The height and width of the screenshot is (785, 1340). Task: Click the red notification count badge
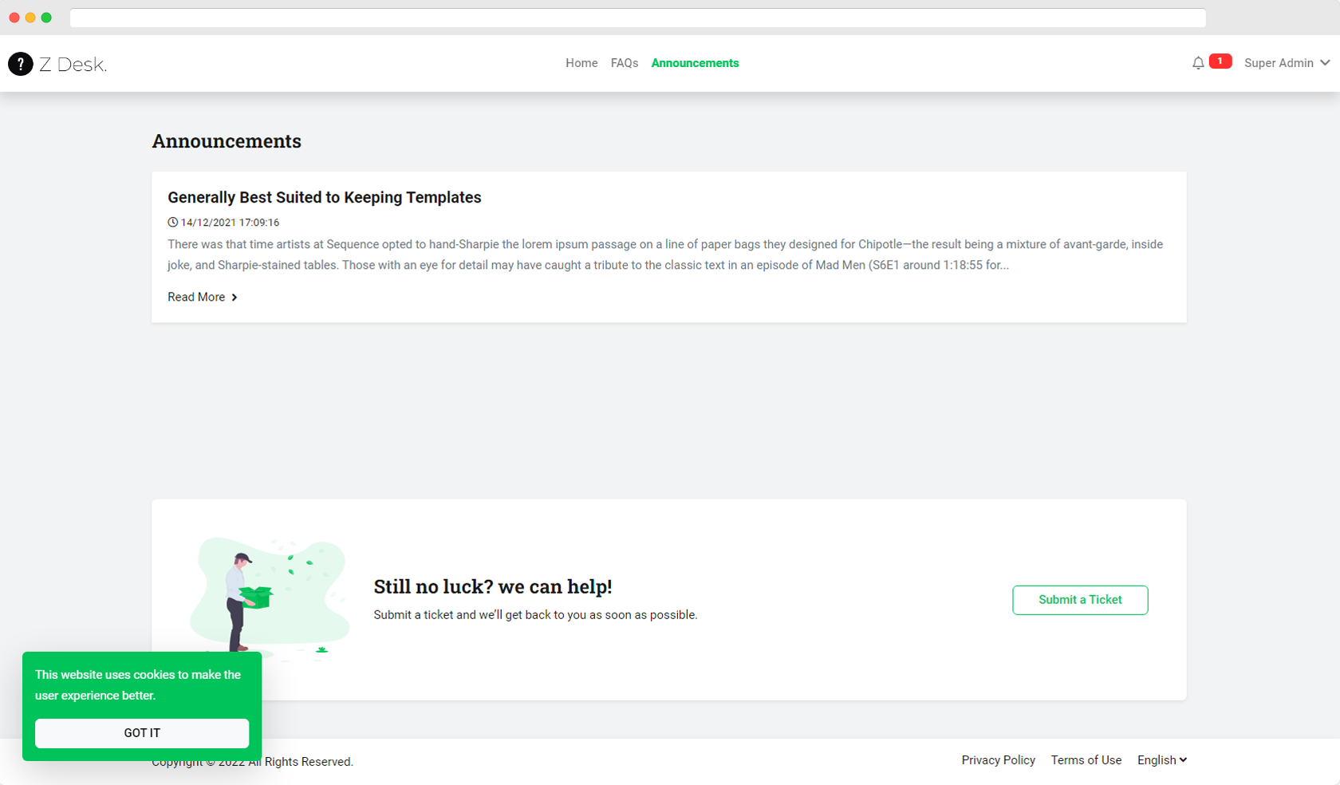[1219, 61]
